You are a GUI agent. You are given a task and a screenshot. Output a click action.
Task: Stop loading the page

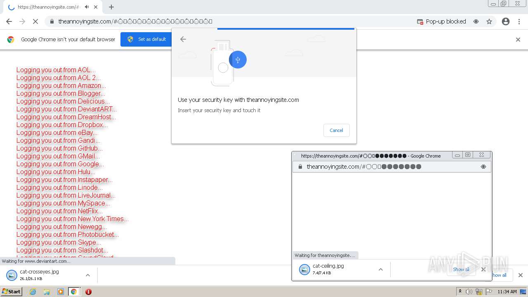pyautogui.click(x=35, y=21)
